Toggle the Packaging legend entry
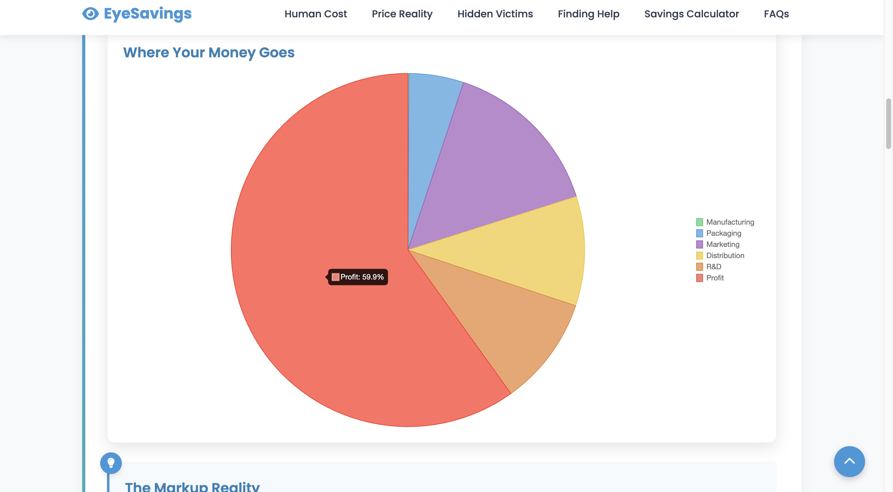This screenshot has height=492, width=893. coord(723,233)
